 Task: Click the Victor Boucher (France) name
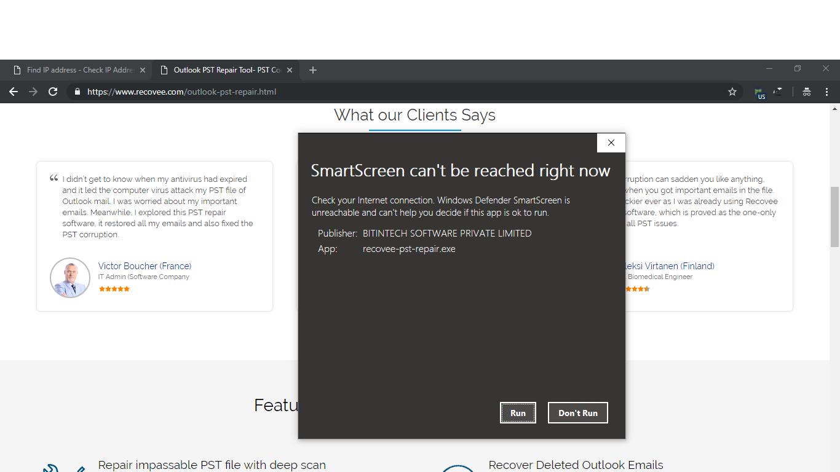click(x=145, y=266)
